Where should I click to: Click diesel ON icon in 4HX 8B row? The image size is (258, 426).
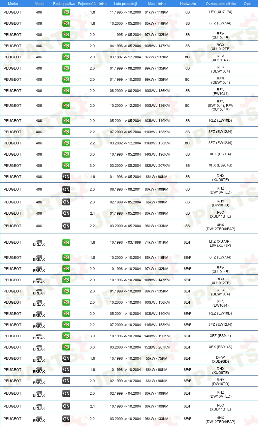point(66,226)
